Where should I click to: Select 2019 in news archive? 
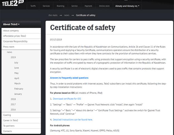pos(13,57)
